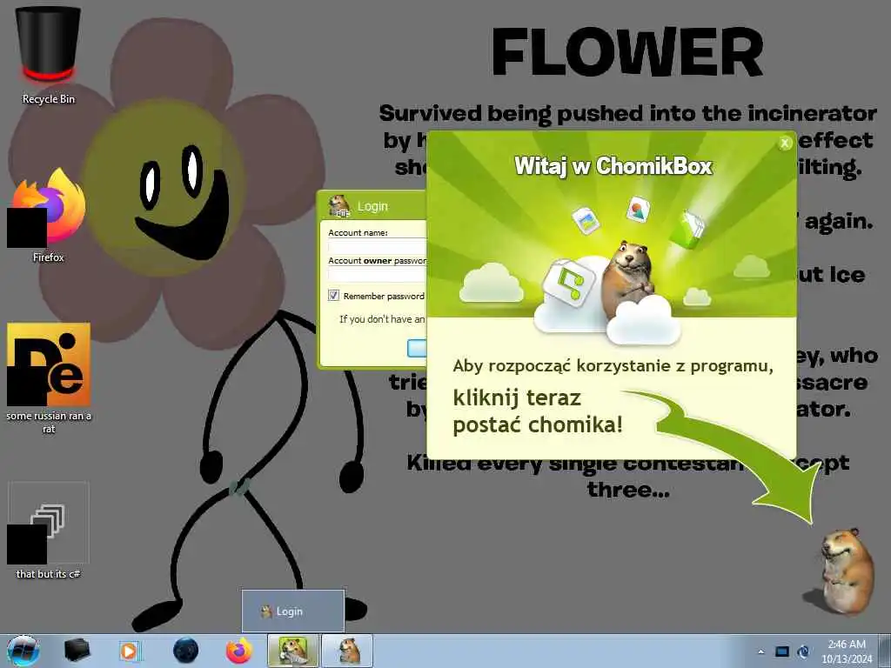
Task: Open the clock showing 2:46 AM
Action: click(x=847, y=651)
